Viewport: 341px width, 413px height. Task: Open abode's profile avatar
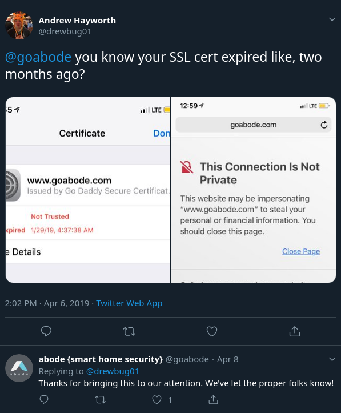[19, 368]
